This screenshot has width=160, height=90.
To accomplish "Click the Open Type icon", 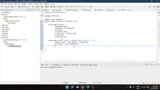I will pyautogui.click(x=59, y=7).
